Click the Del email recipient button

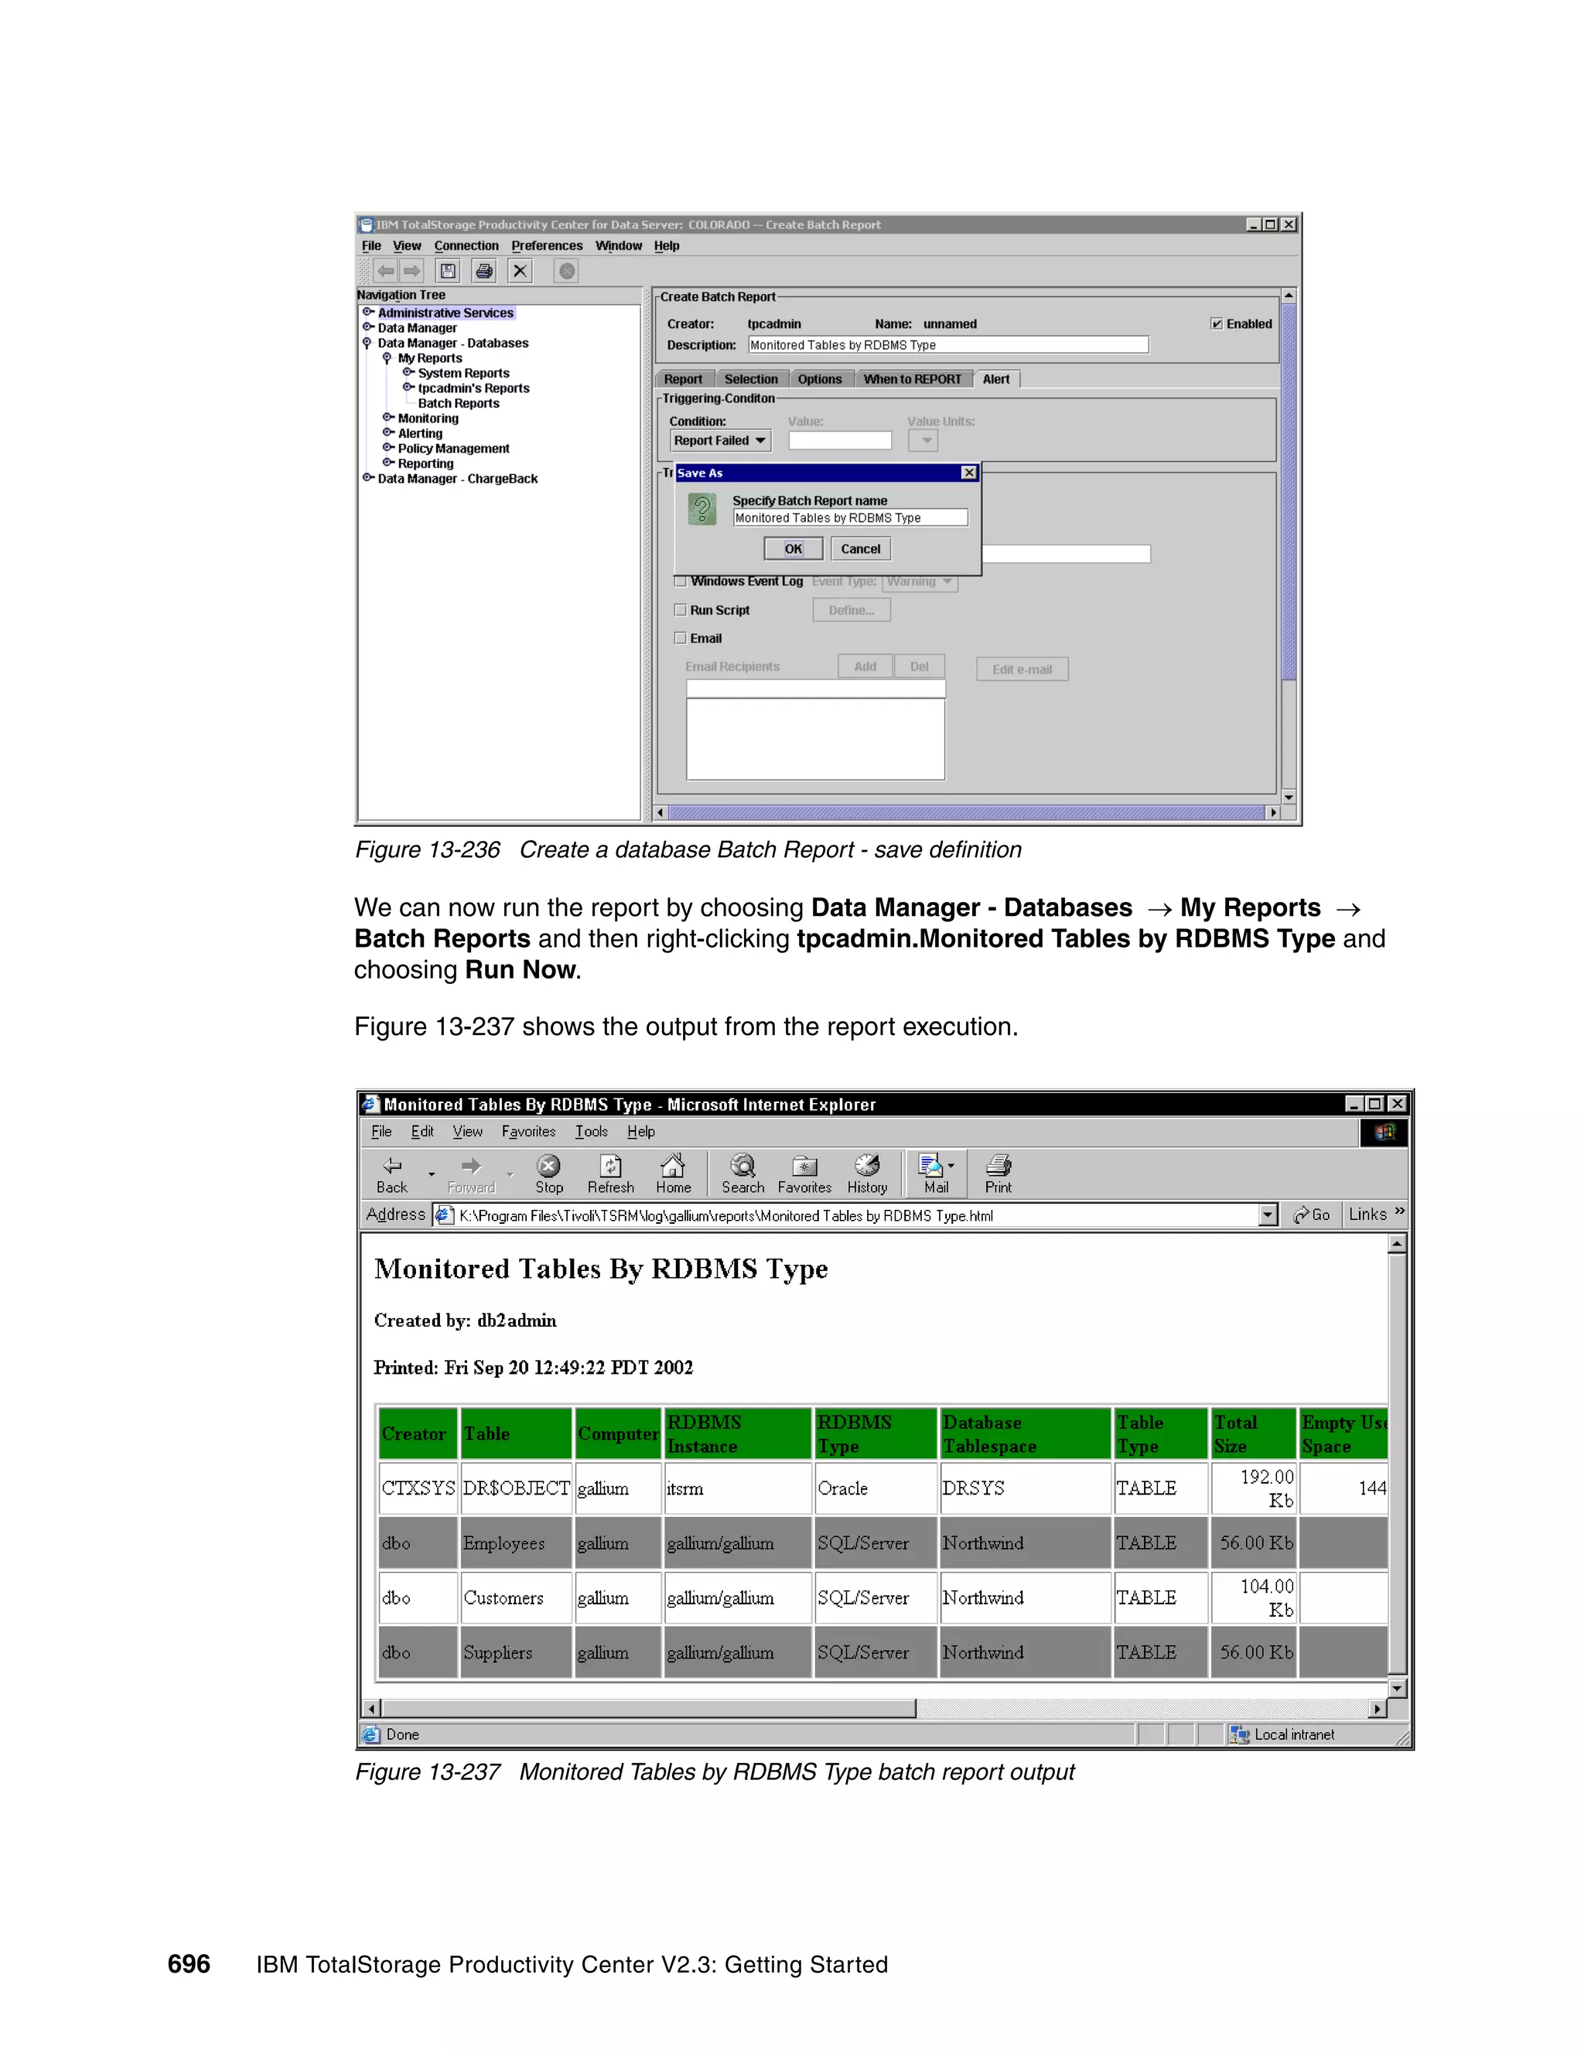(x=920, y=666)
